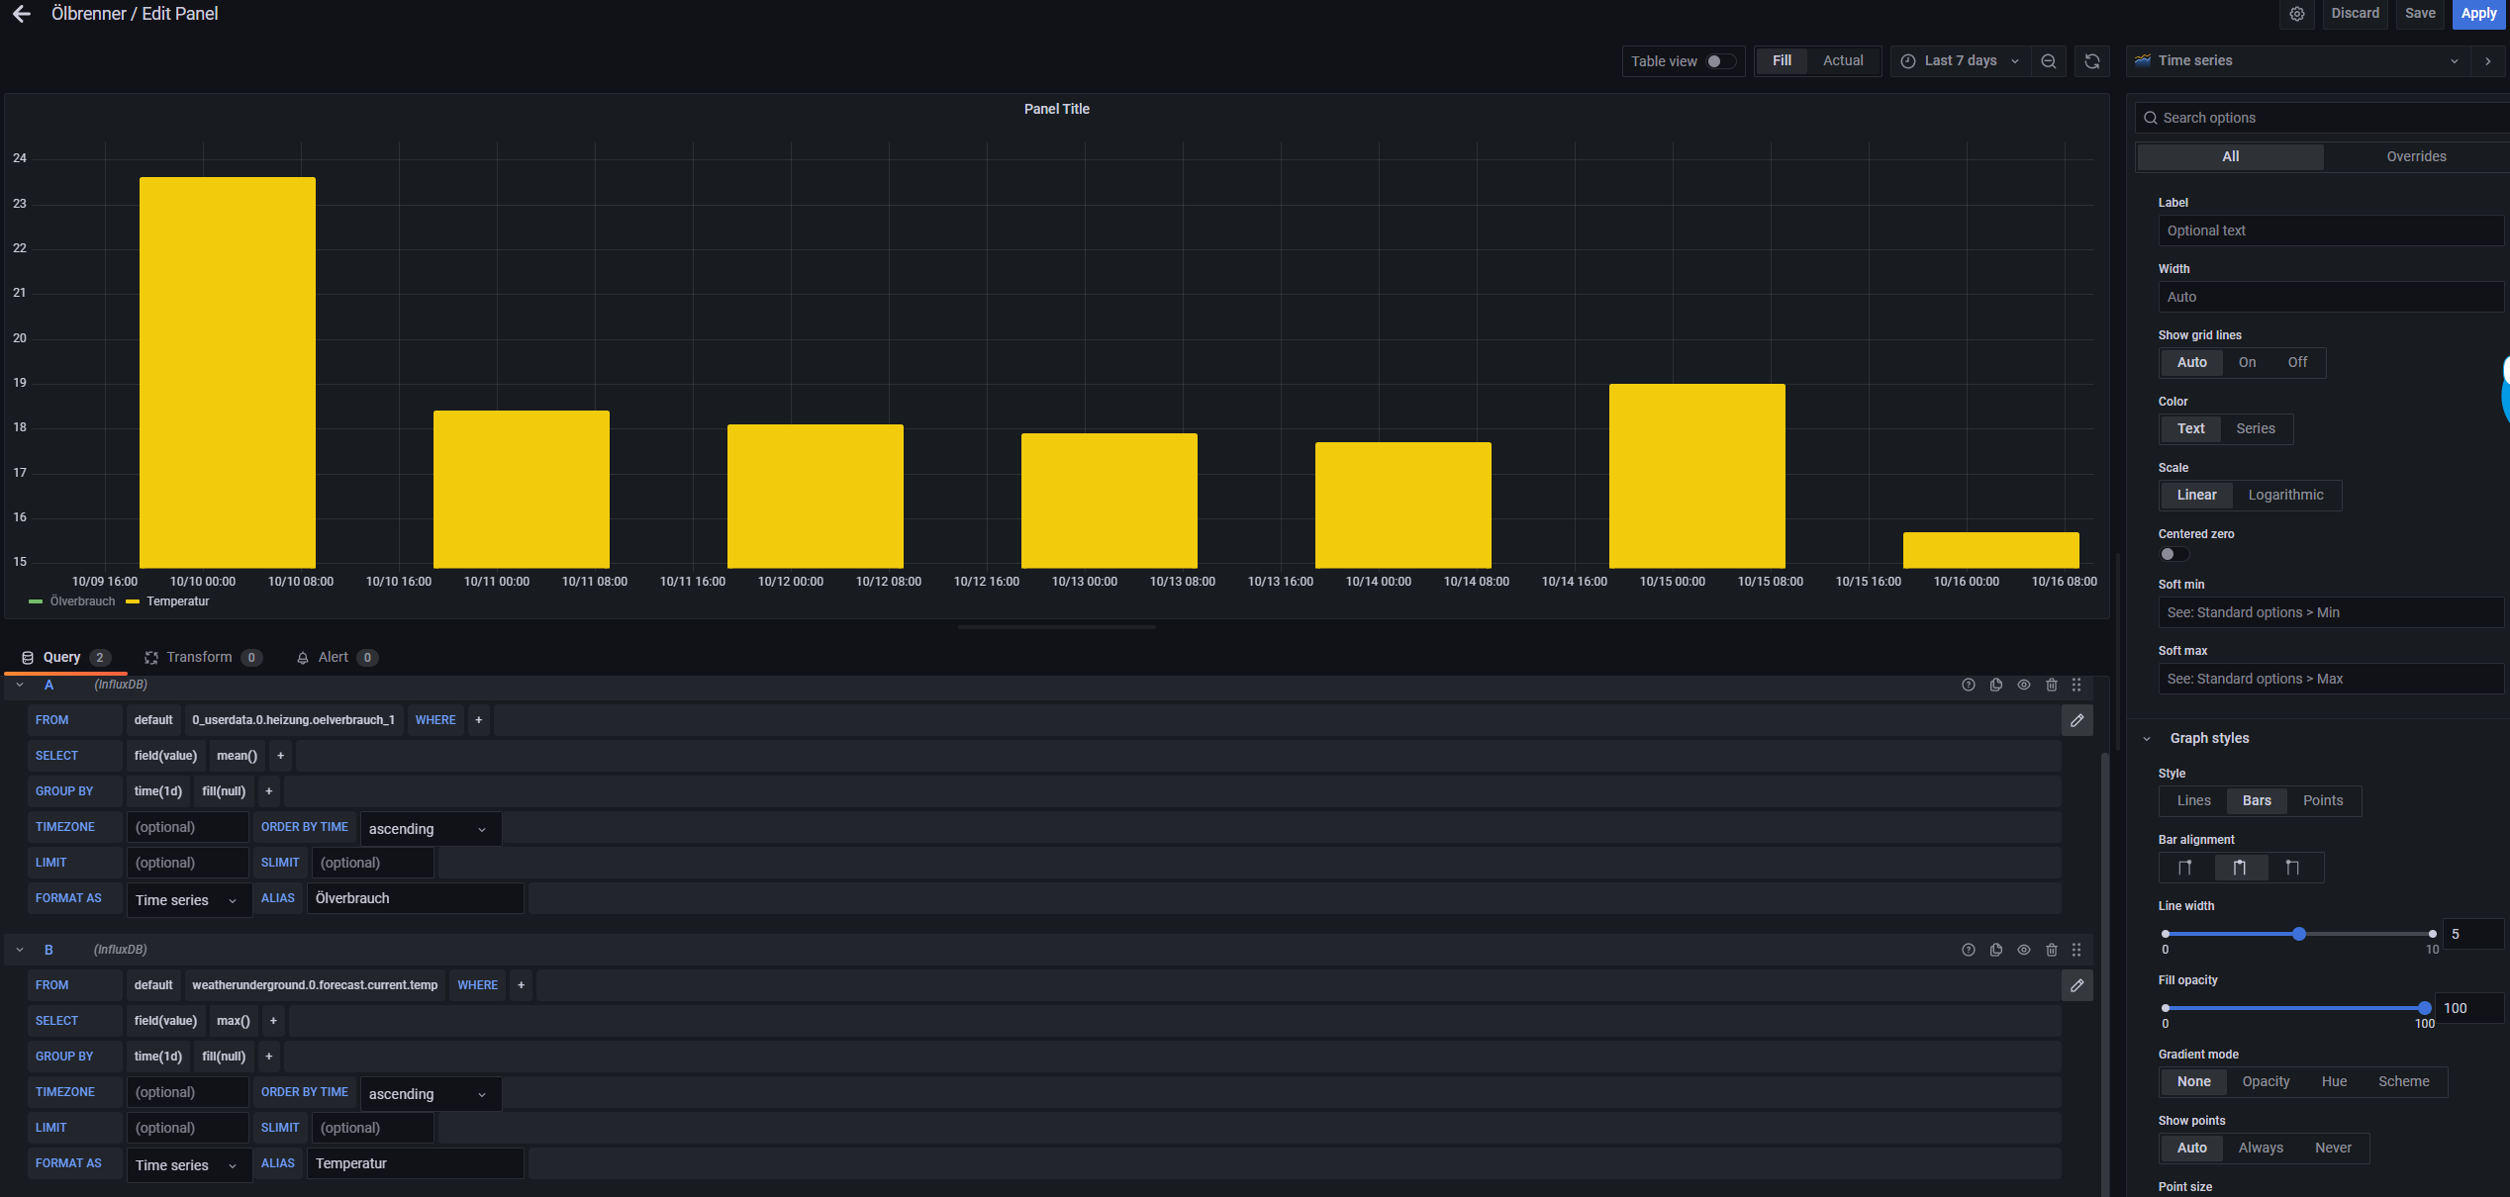Select right bar alignment icon

coord(2292,868)
